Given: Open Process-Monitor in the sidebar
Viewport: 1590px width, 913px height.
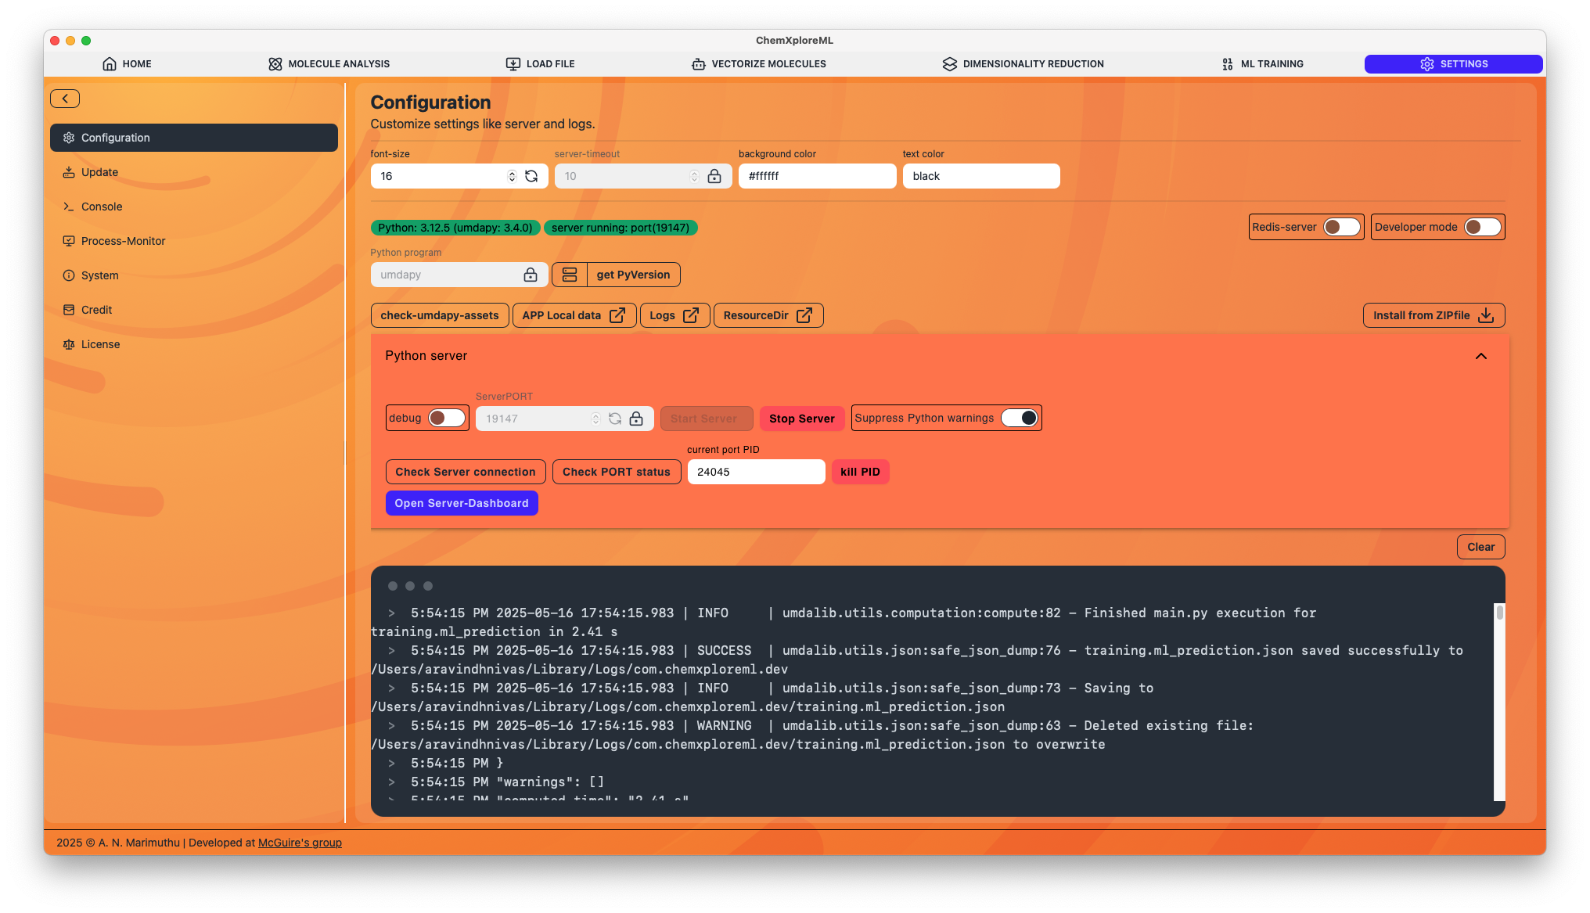Looking at the screenshot, I should click(194, 241).
